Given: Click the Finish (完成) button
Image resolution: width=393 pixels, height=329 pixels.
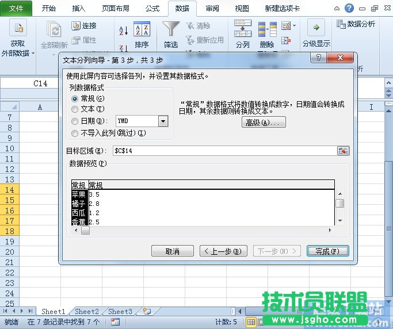Looking at the screenshot, I should [x=327, y=251].
